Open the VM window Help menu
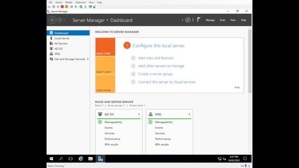This screenshot has width=299, height=168. click(100, 2)
